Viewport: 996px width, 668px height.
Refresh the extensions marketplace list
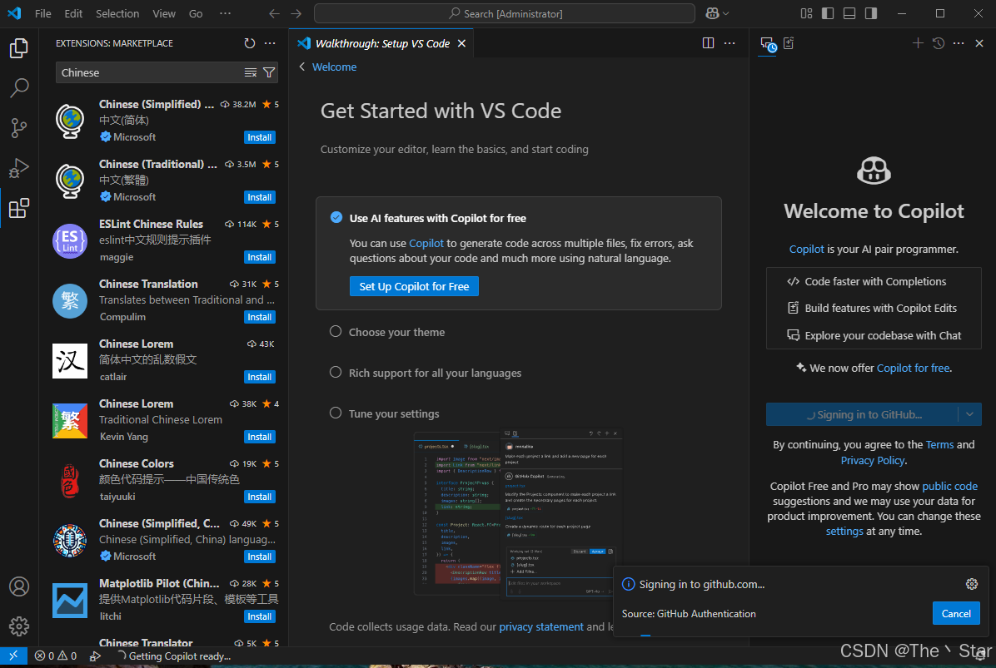click(x=250, y=43)
